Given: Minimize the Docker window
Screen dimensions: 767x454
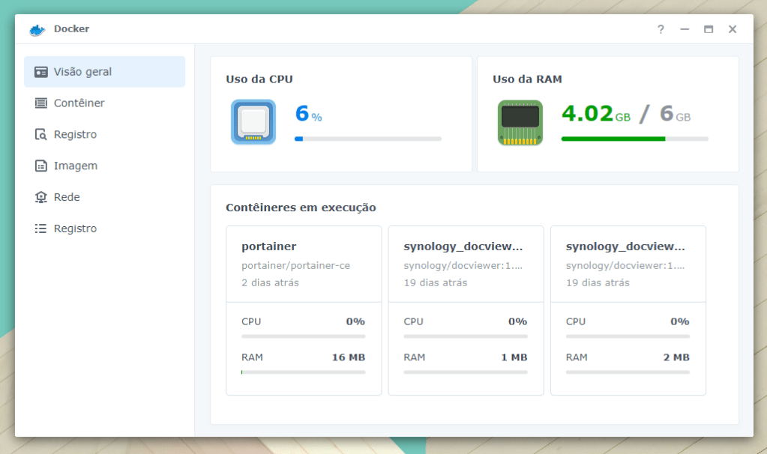Looking at the screenshot, I should point(685,29).
